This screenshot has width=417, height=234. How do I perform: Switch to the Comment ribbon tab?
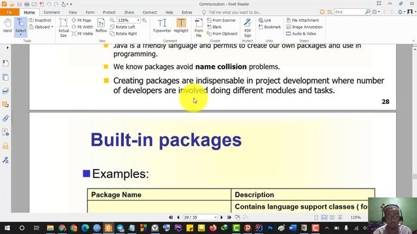coord(51,12)
